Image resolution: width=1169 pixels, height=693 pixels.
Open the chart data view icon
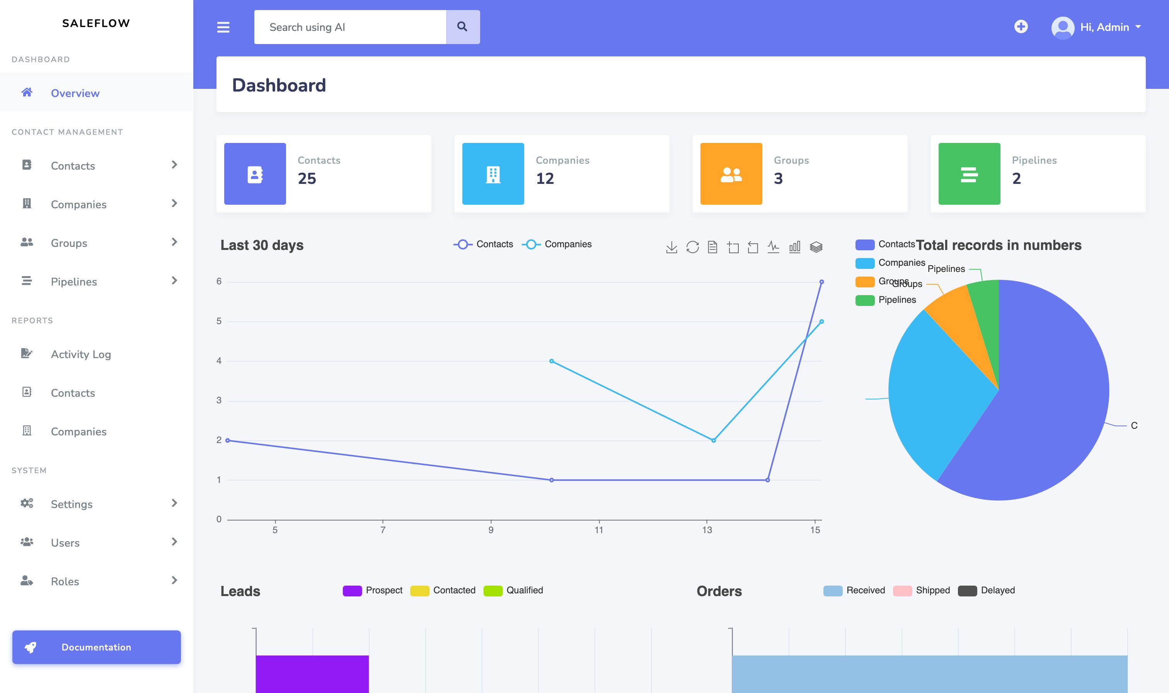pos(712,247)
